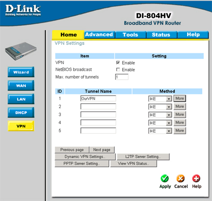This screenshot has height=201, width=212.
Task: Click the More button for OurVPN tunnel
Action: (x=180, y=99)
